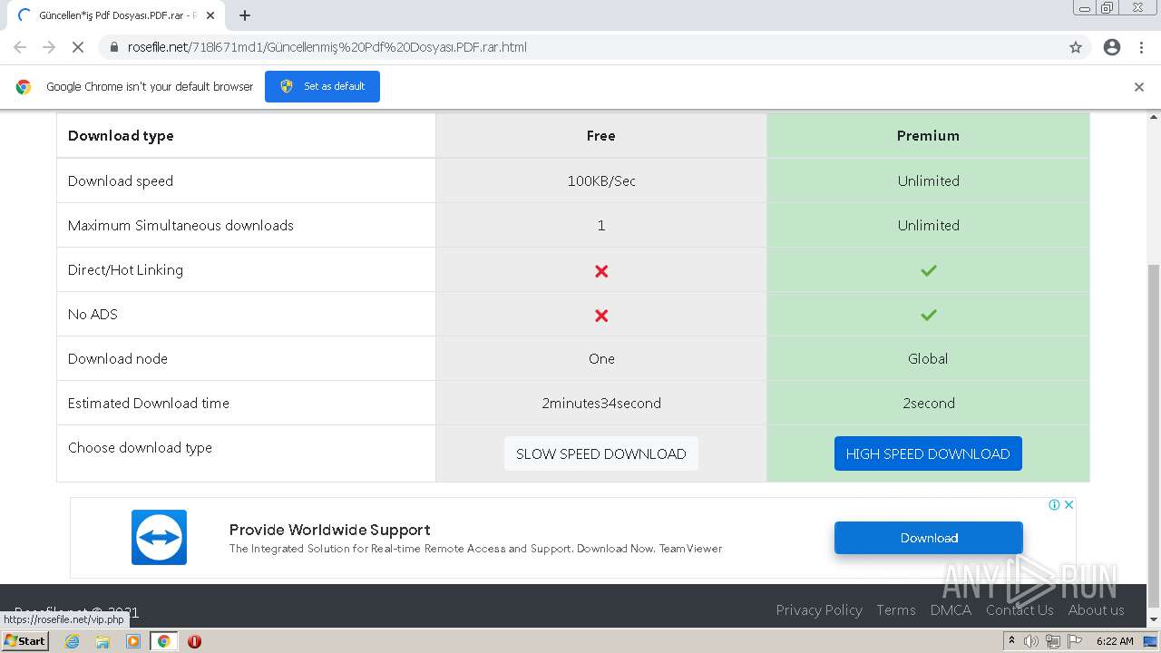Viewport: 1161px width, 653px height.
Task: Click the HIGH SPEED DOWNLOAD button
Action: [928, 453]
